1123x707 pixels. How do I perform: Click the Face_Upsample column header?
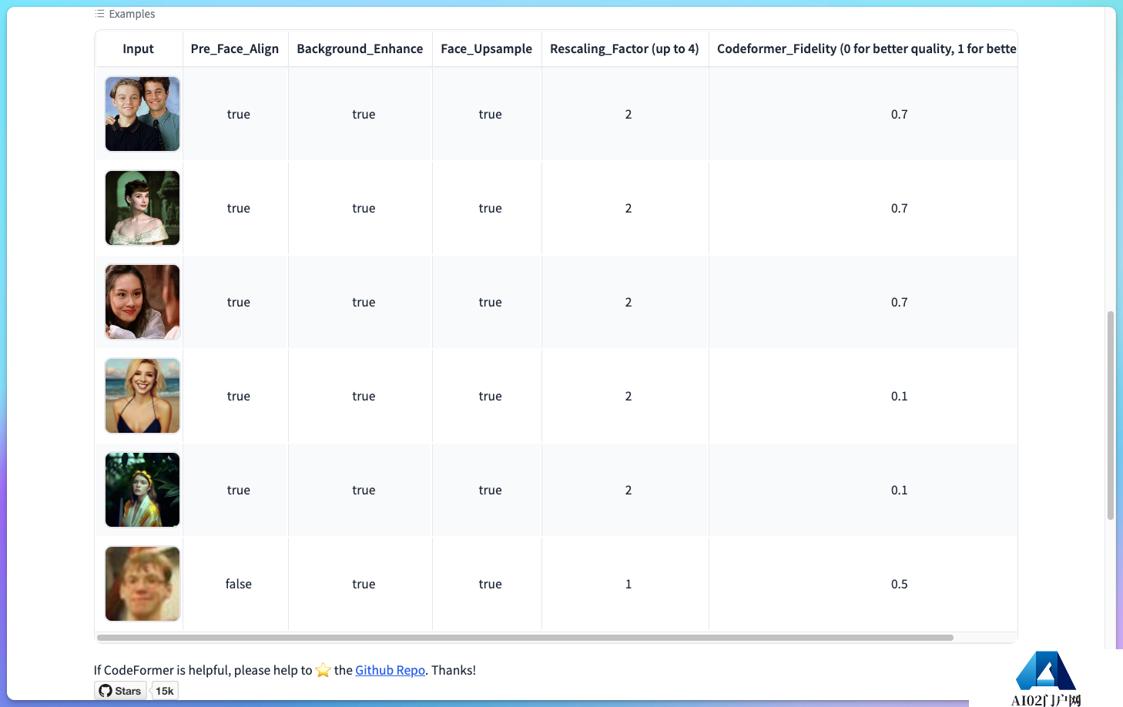(487, 49)
